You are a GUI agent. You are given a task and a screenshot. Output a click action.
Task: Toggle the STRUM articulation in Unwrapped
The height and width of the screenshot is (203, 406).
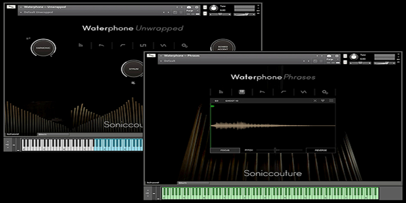(134, 69)
